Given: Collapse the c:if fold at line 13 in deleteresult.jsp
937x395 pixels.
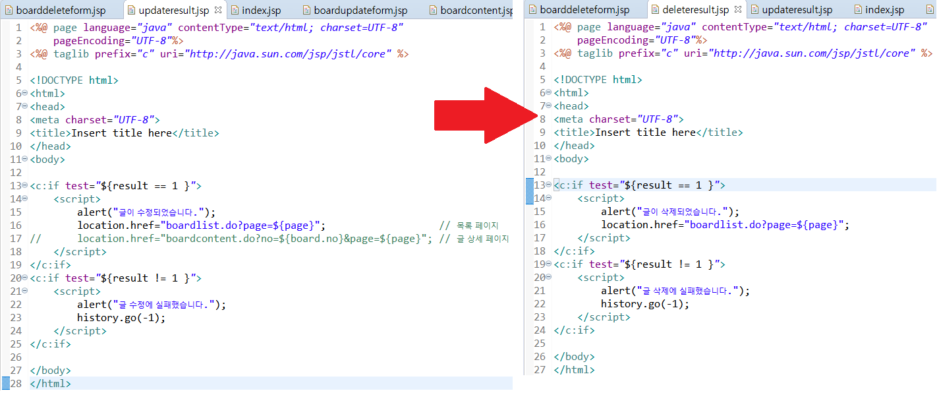Looking at the screenshot, I should point(548,185).
